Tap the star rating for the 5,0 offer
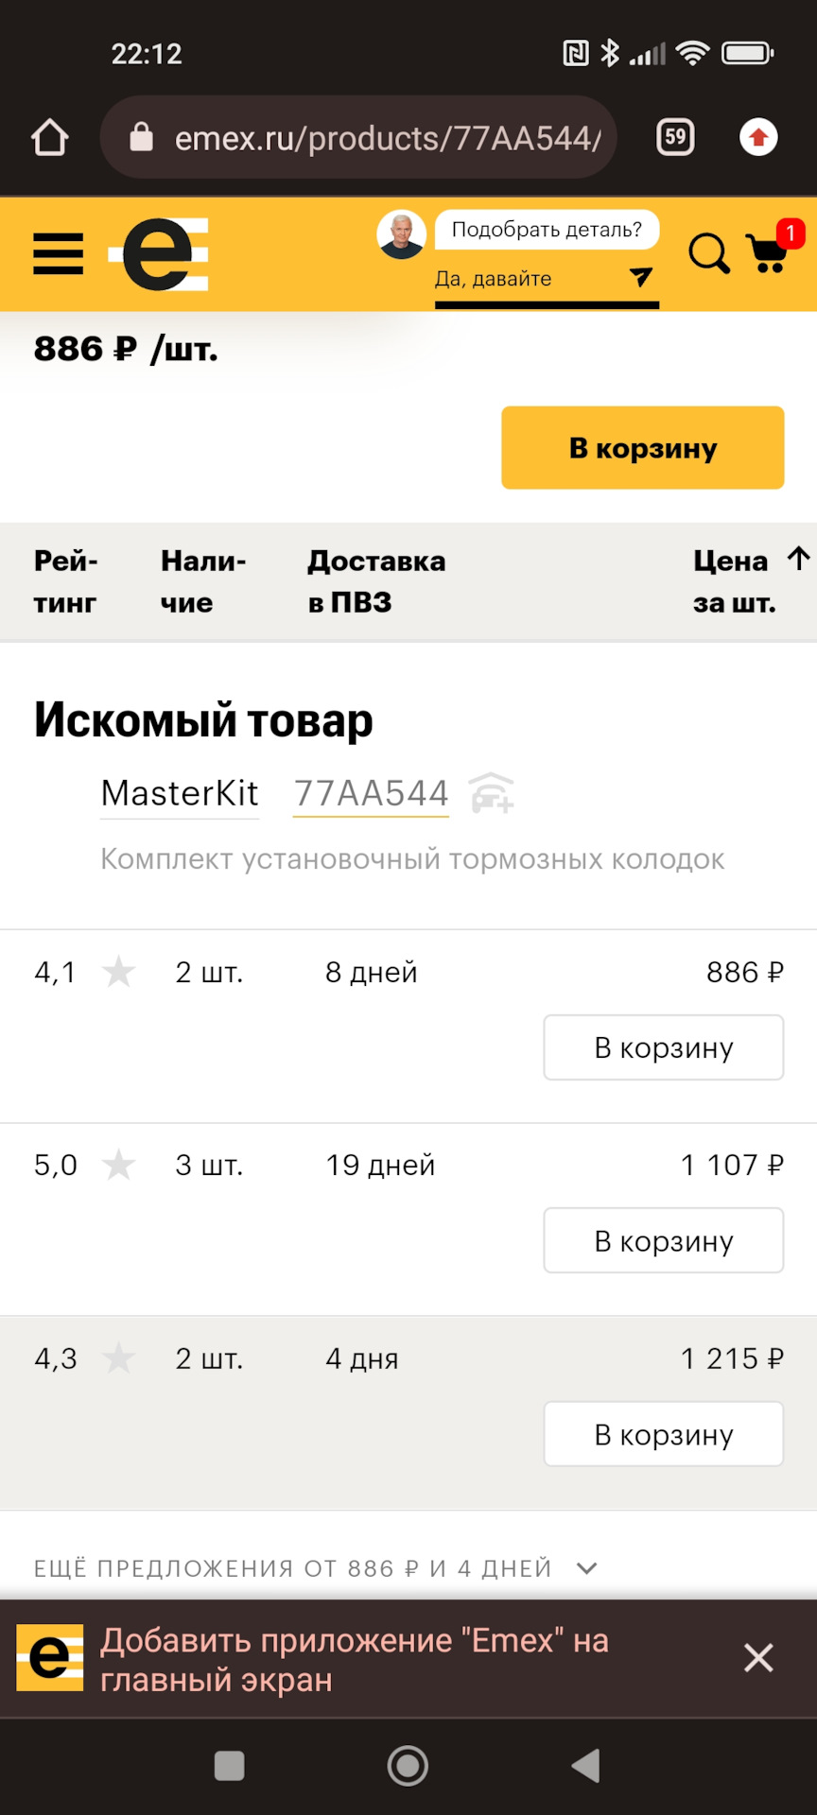Viewport: 817px width, 1815px height. tap(119, 1165)
